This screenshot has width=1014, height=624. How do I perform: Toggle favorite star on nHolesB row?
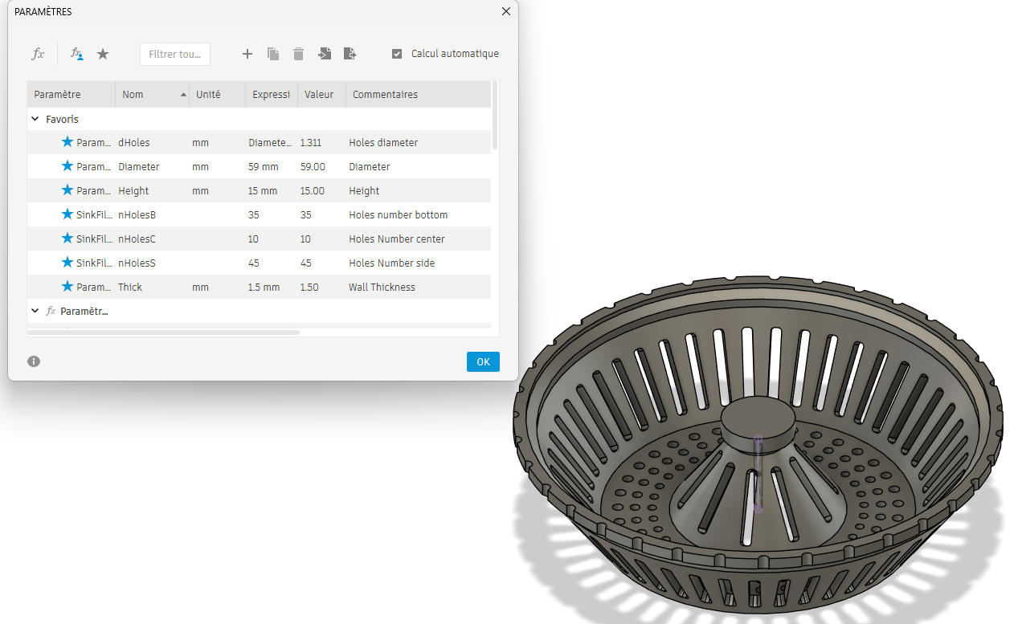pos(67,214)
